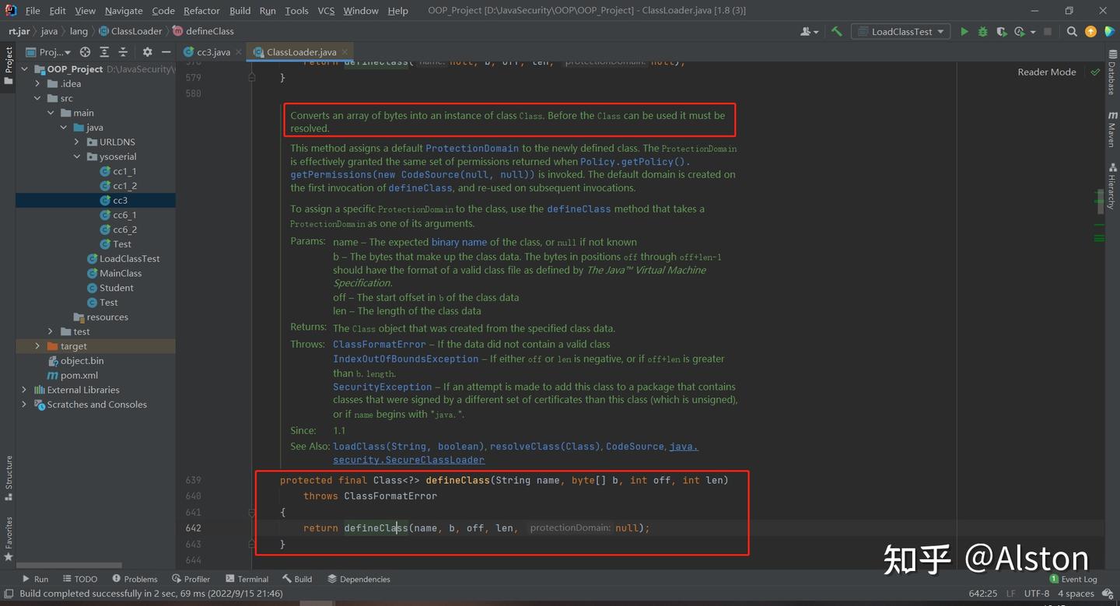Viewport: 1120px width, 606px height.
Task: Start debugging with the bug icon
Action: click(x=983, y=32)
